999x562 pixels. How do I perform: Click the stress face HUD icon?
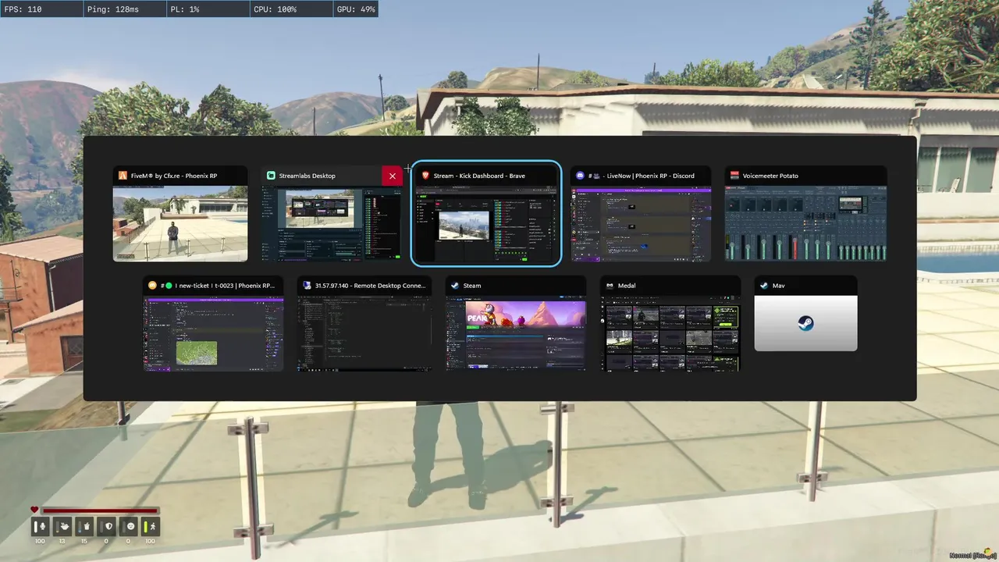pos(130,527)
